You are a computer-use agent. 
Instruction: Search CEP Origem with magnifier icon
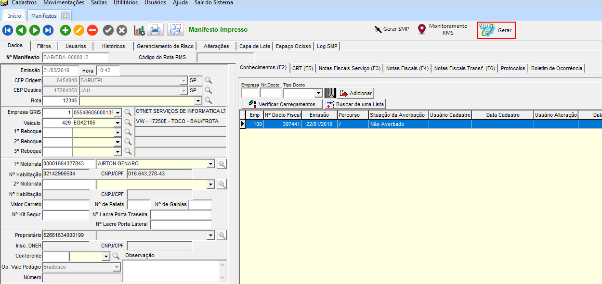click(x=209, y=80)
